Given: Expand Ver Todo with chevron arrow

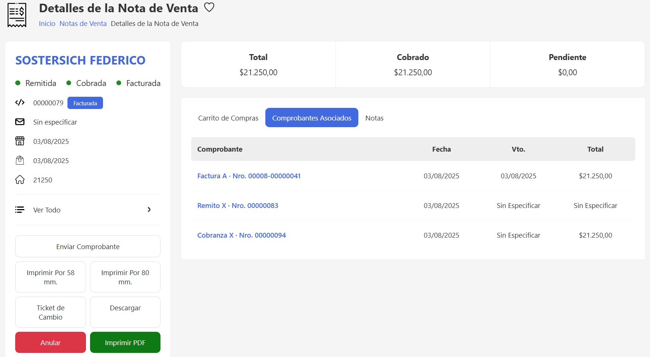Looking at the screenshot, I should (x=149, y=210).
